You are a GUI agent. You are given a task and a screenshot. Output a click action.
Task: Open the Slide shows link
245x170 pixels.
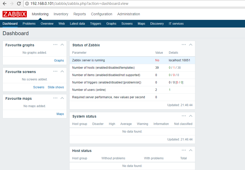(x=56, y=87)
